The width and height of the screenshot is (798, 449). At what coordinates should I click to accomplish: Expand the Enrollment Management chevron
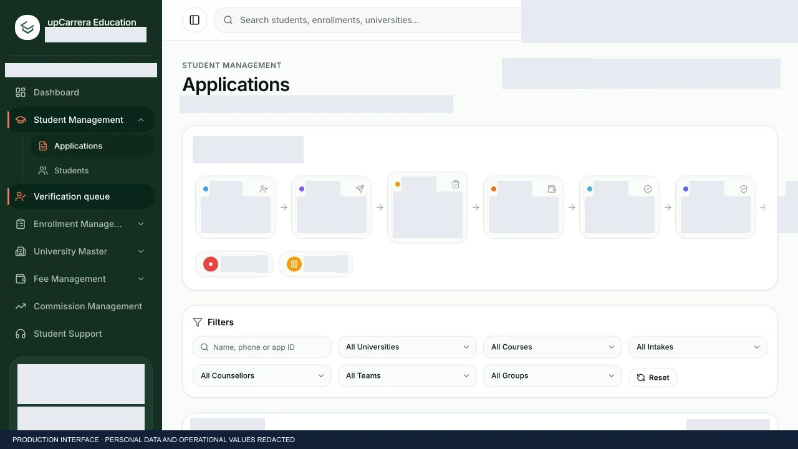(x=141, y=224)
